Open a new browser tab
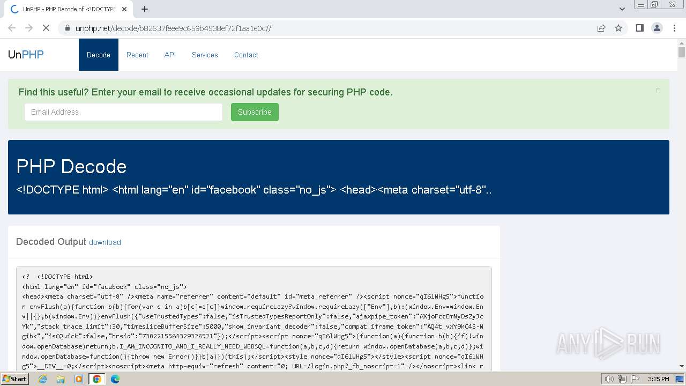The height and width of the screenshot is (386, 686). [145, 9]
